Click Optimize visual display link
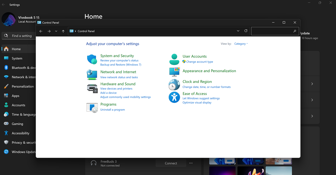Screen dimensions: 336x175 (x=197, y=103)
